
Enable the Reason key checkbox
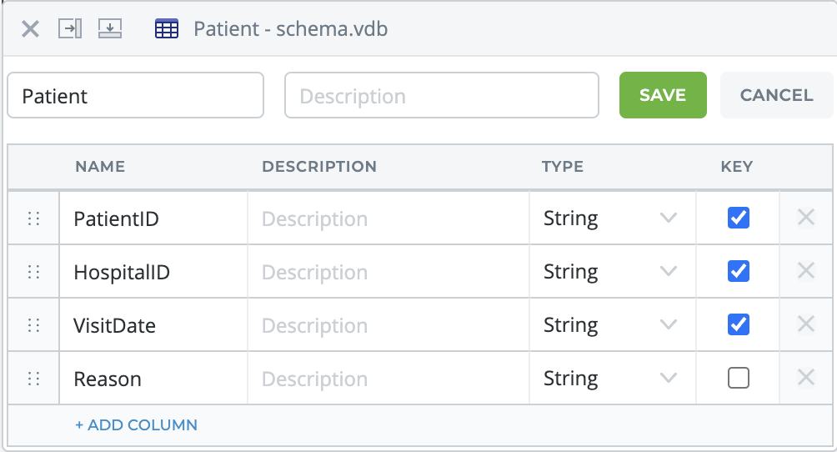coord(738,378)
